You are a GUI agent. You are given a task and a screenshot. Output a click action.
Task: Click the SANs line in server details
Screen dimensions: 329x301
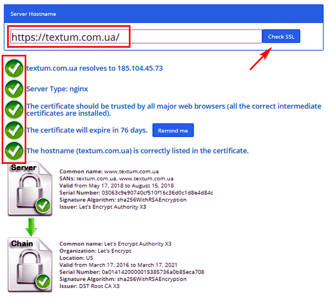point(116,179)
